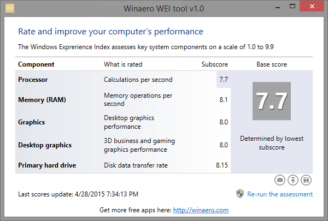Minimize the Winaero WEI tool window
The width and height of the screenshot is (328, 221).
(278, 7)
